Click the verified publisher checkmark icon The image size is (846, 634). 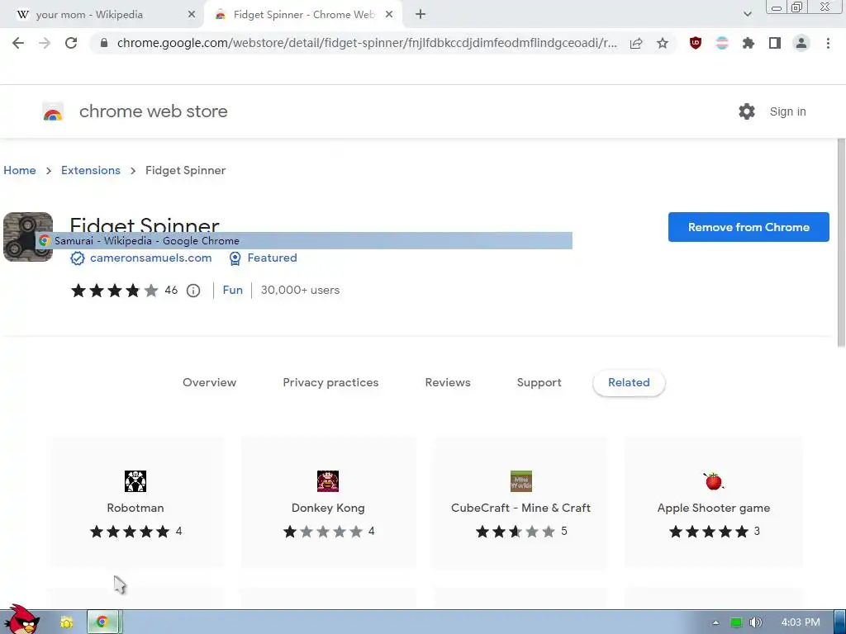tap(78, 258)
